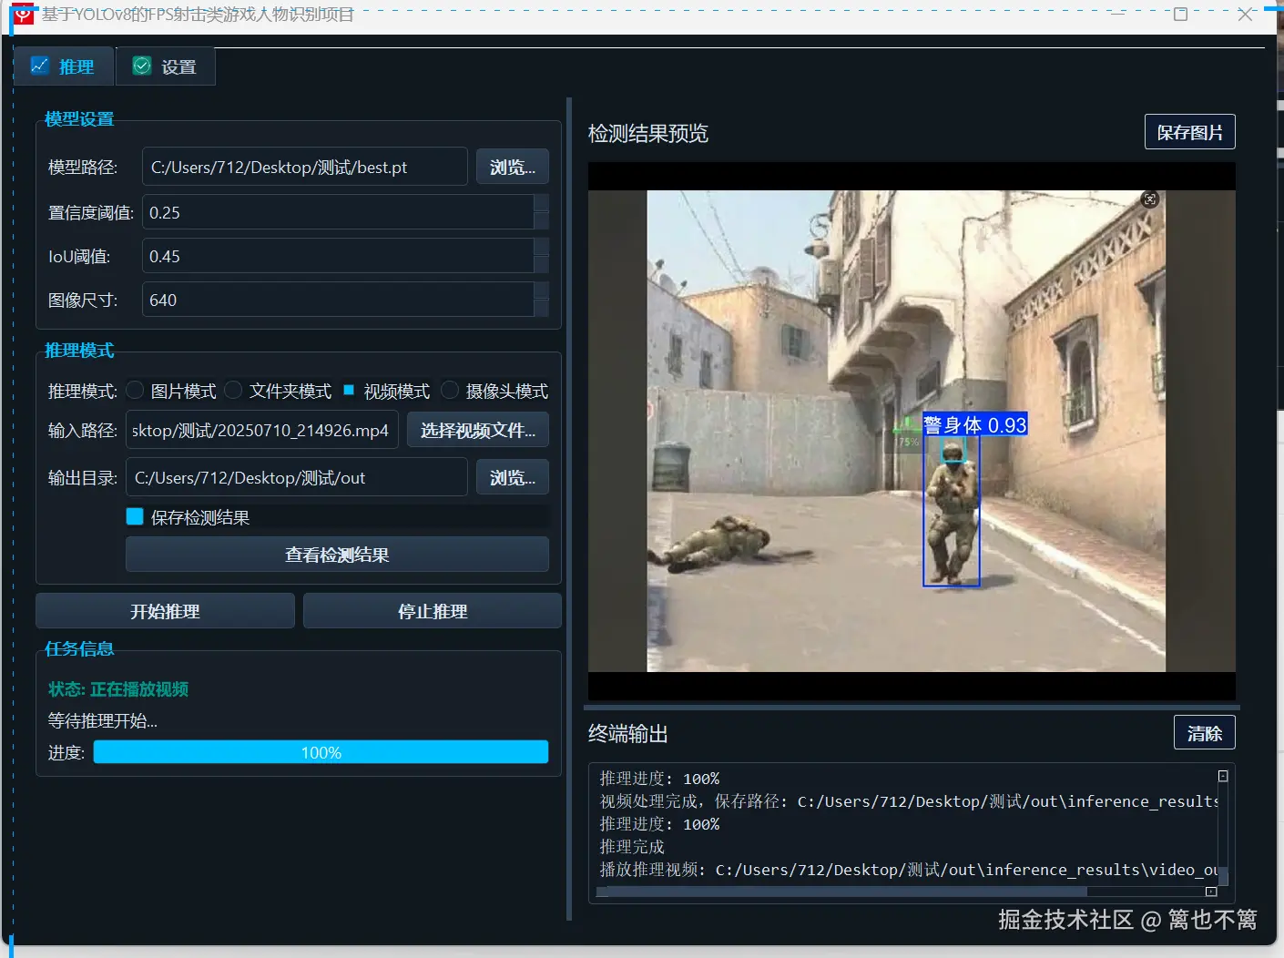
Task: Switch to the 推理 tab
Action: point(64,66)
